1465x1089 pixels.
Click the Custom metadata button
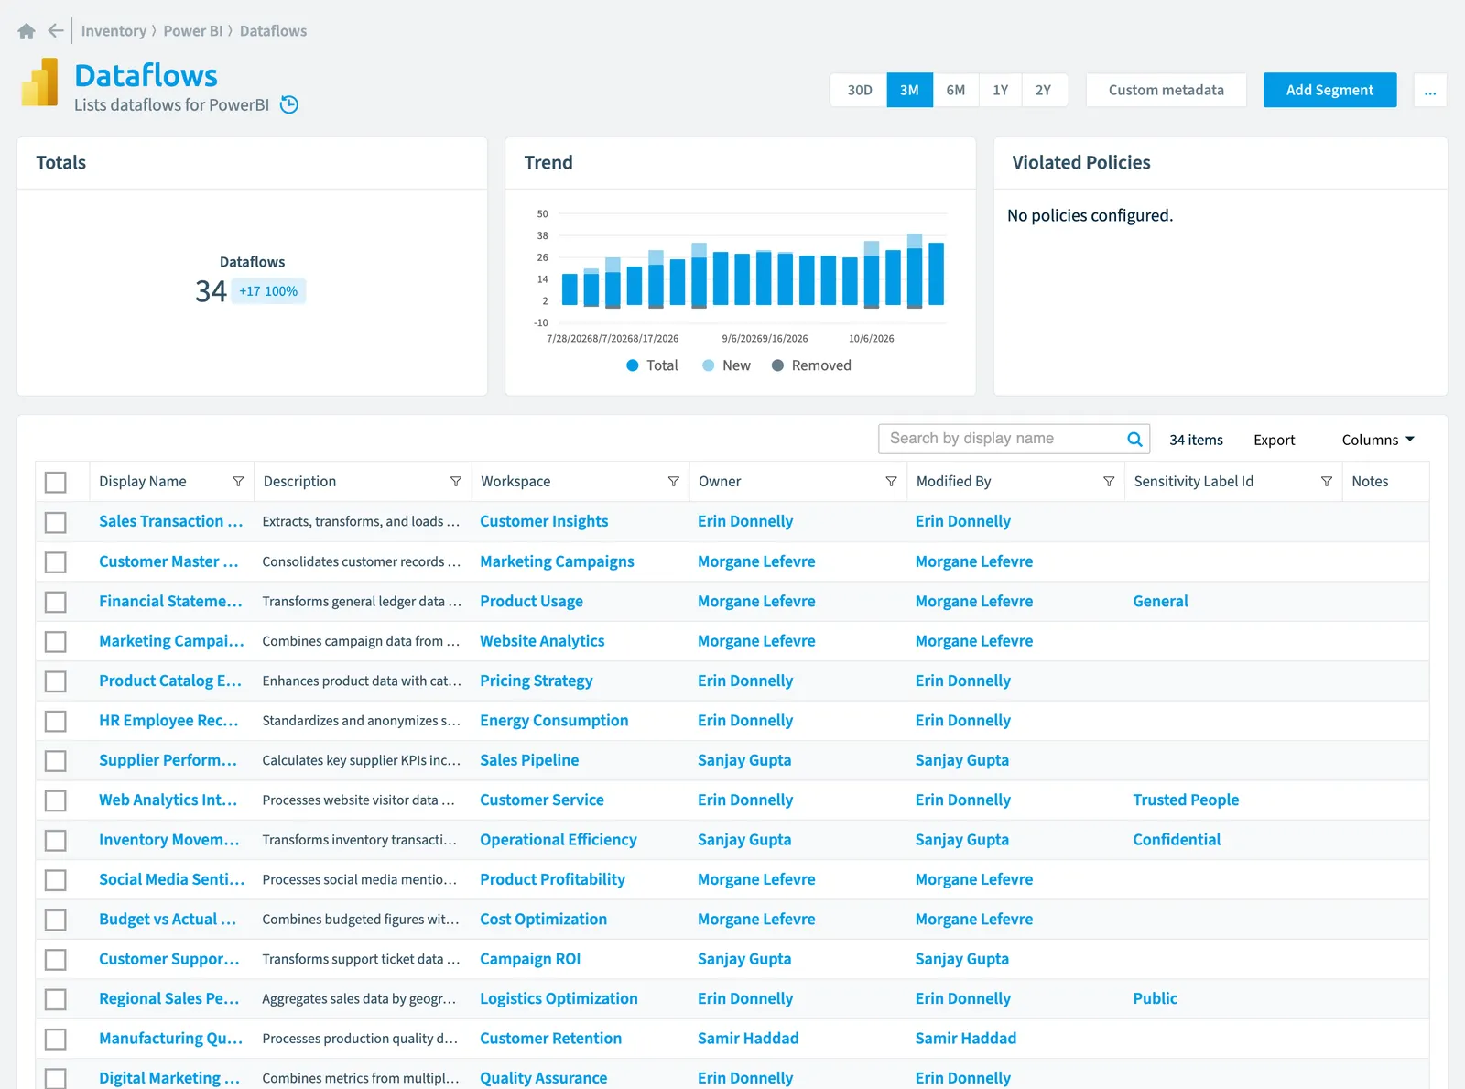click(x=1166, y=90)
